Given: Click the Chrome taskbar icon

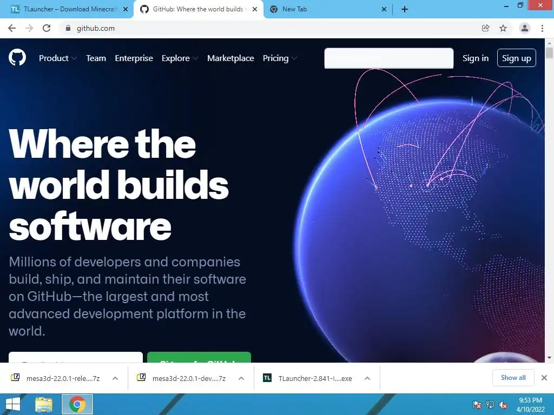Looking at the screenshot, I should coord(77,404).
